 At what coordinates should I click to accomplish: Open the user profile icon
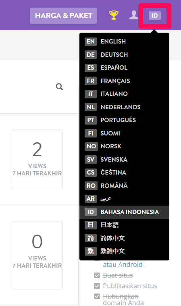[x=133, y=15]
